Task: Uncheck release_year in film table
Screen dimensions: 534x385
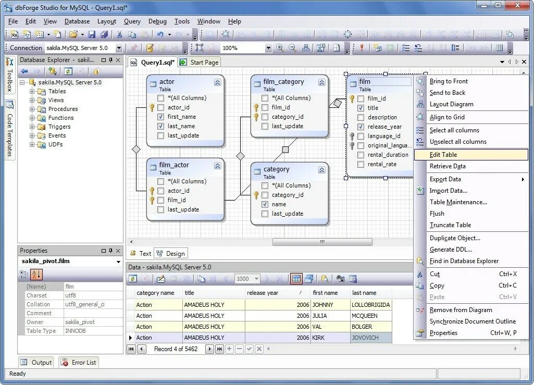Action: tap(361, 127)
